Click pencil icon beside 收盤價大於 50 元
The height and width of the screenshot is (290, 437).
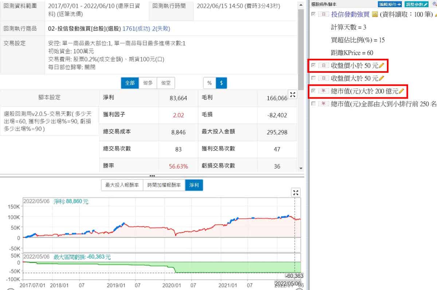click(382, 78)
